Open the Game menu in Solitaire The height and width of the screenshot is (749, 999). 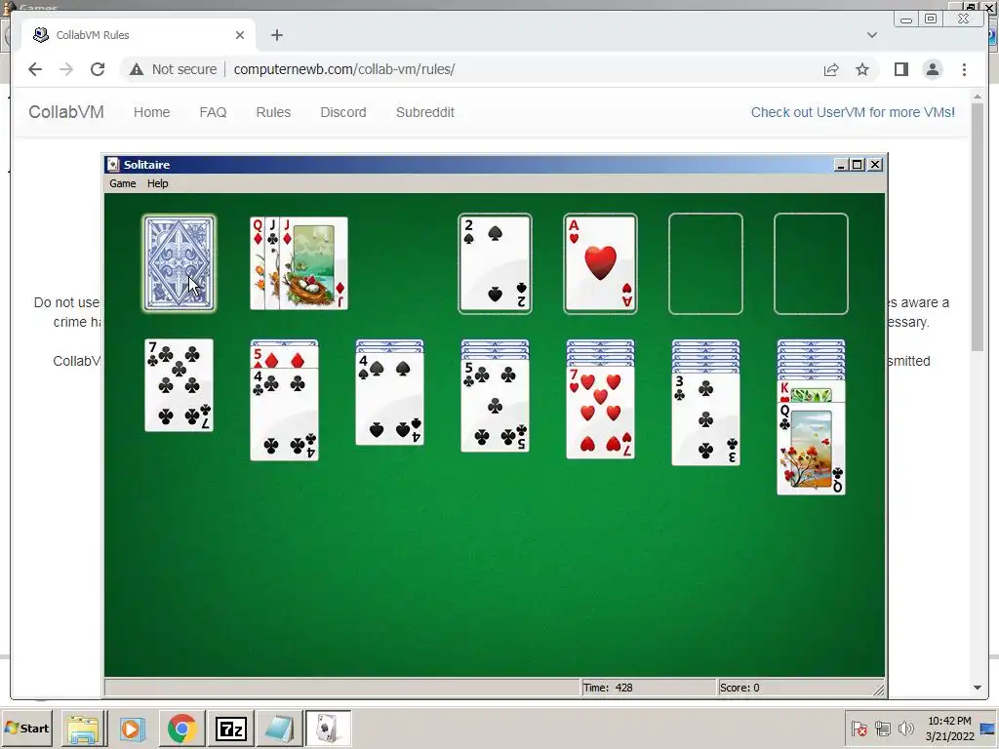pyautogui.click(x=122, y=183)
